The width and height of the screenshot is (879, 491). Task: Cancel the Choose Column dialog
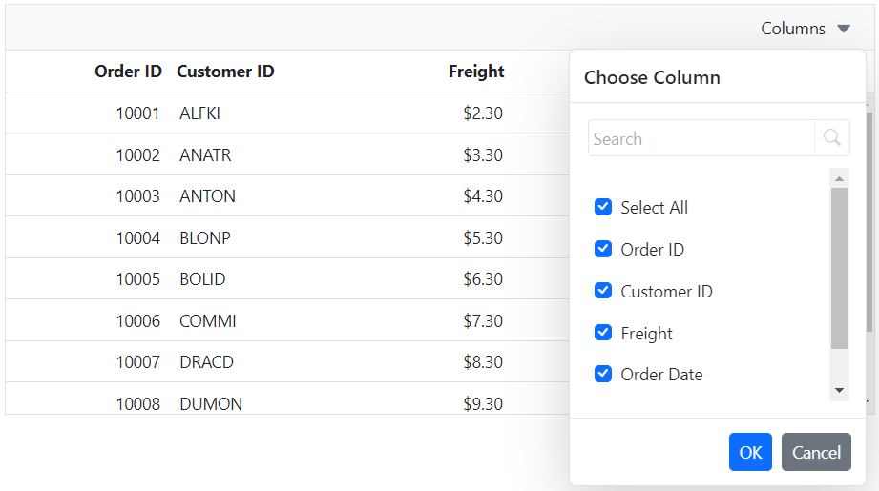816,452
